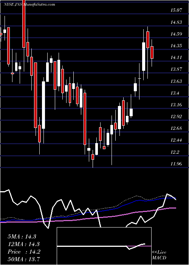Click the 14.59 price axis label
The height and width of the screenshot is (265, 189).
[x=177, y=34]
